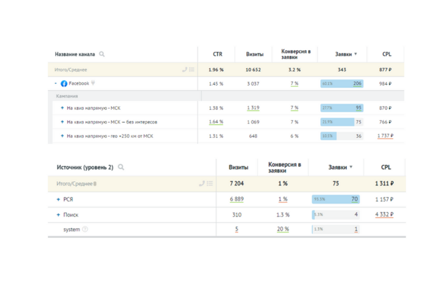446x284 pixels.
Task: Click the visits value 648
Action: [253, 136]
